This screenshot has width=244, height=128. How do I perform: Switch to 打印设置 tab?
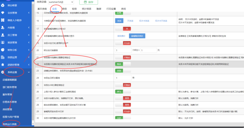pyautogui.click(x=111, y=9)
